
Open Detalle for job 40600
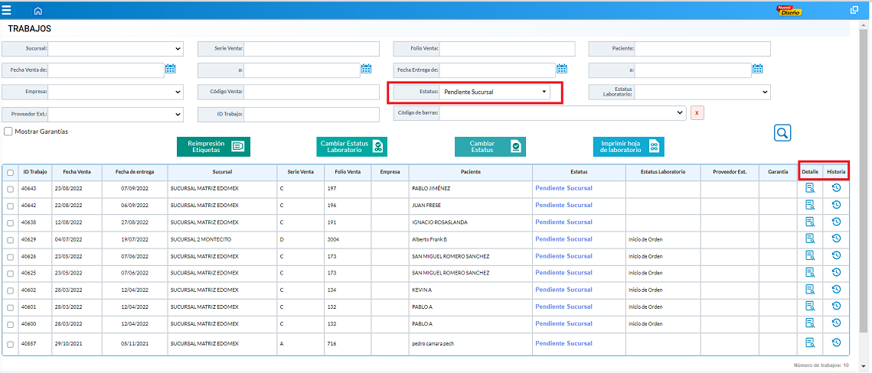click(x=810, y=323)
